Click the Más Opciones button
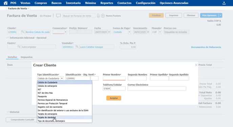This screenshot has height=127, width=233. (209, 16)
